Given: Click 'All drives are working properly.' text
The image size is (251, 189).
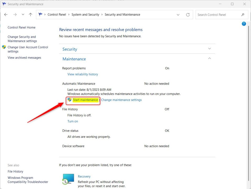Looking at the screenshot, I should [x=89, y=137].
